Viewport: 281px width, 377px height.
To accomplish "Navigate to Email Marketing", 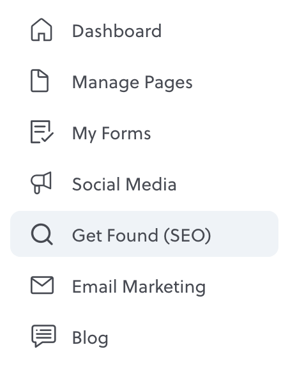I will (x=139, y=287).
